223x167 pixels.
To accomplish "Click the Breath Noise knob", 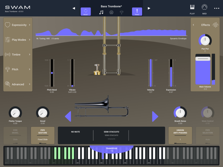I will (180, 113).
